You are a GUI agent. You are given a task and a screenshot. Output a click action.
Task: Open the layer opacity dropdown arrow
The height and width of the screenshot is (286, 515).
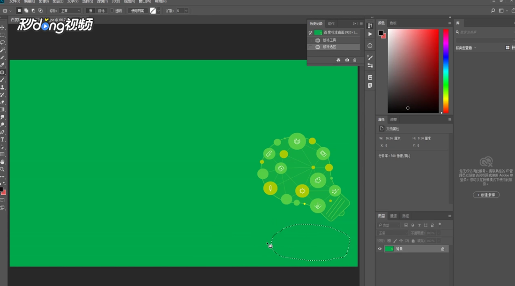[x=439, y=233]
